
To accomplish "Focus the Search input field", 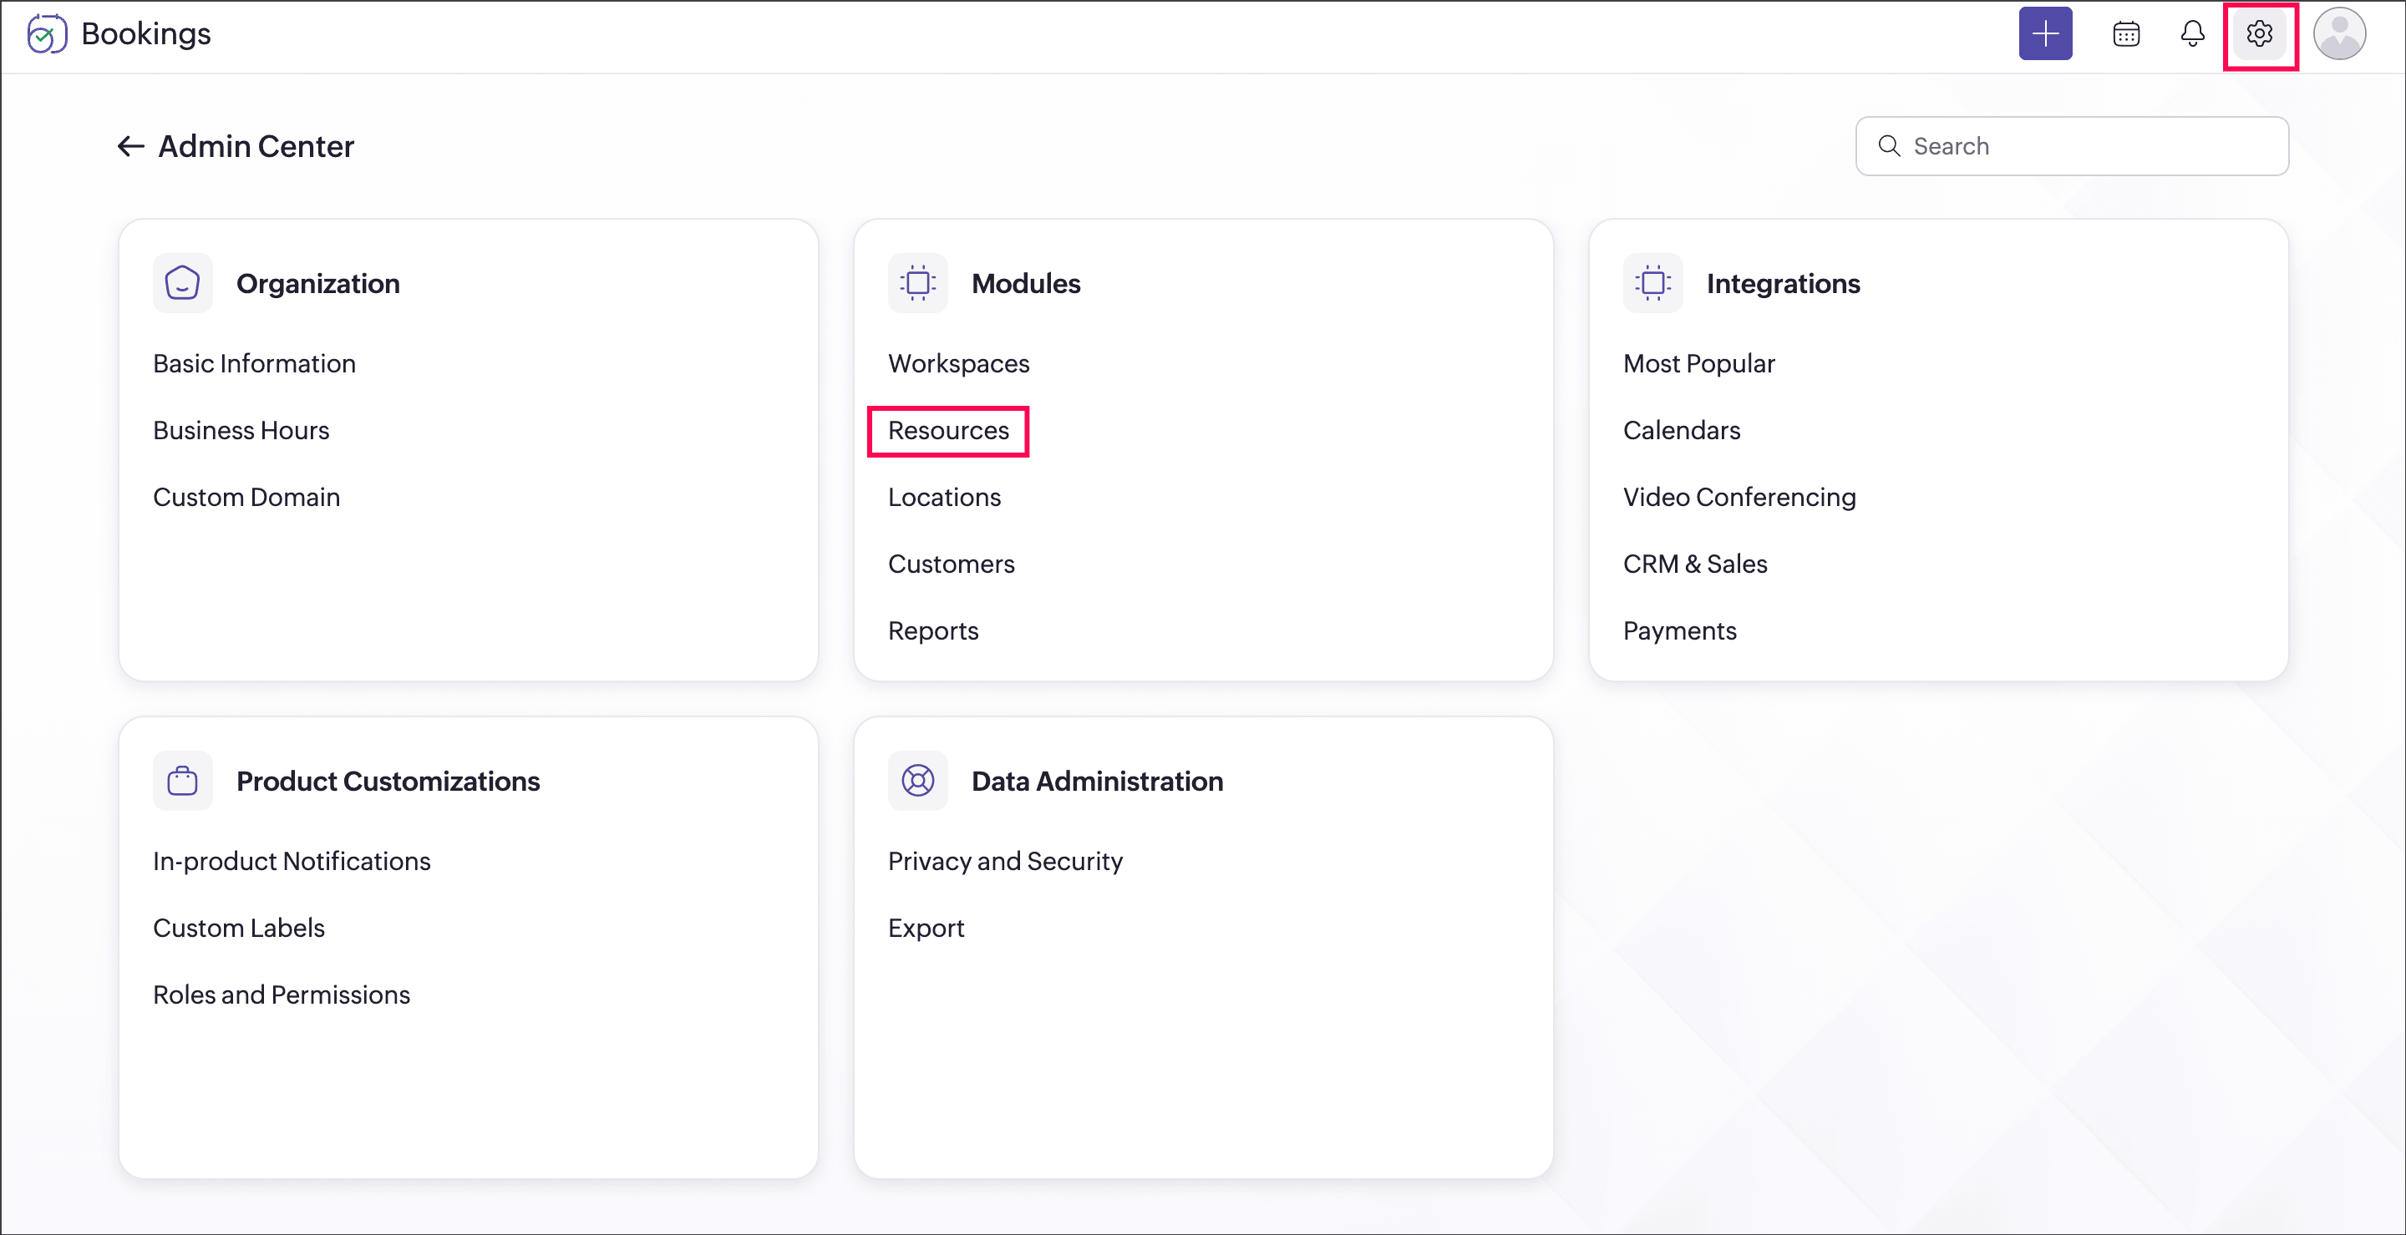I will tap(2071, 147).
